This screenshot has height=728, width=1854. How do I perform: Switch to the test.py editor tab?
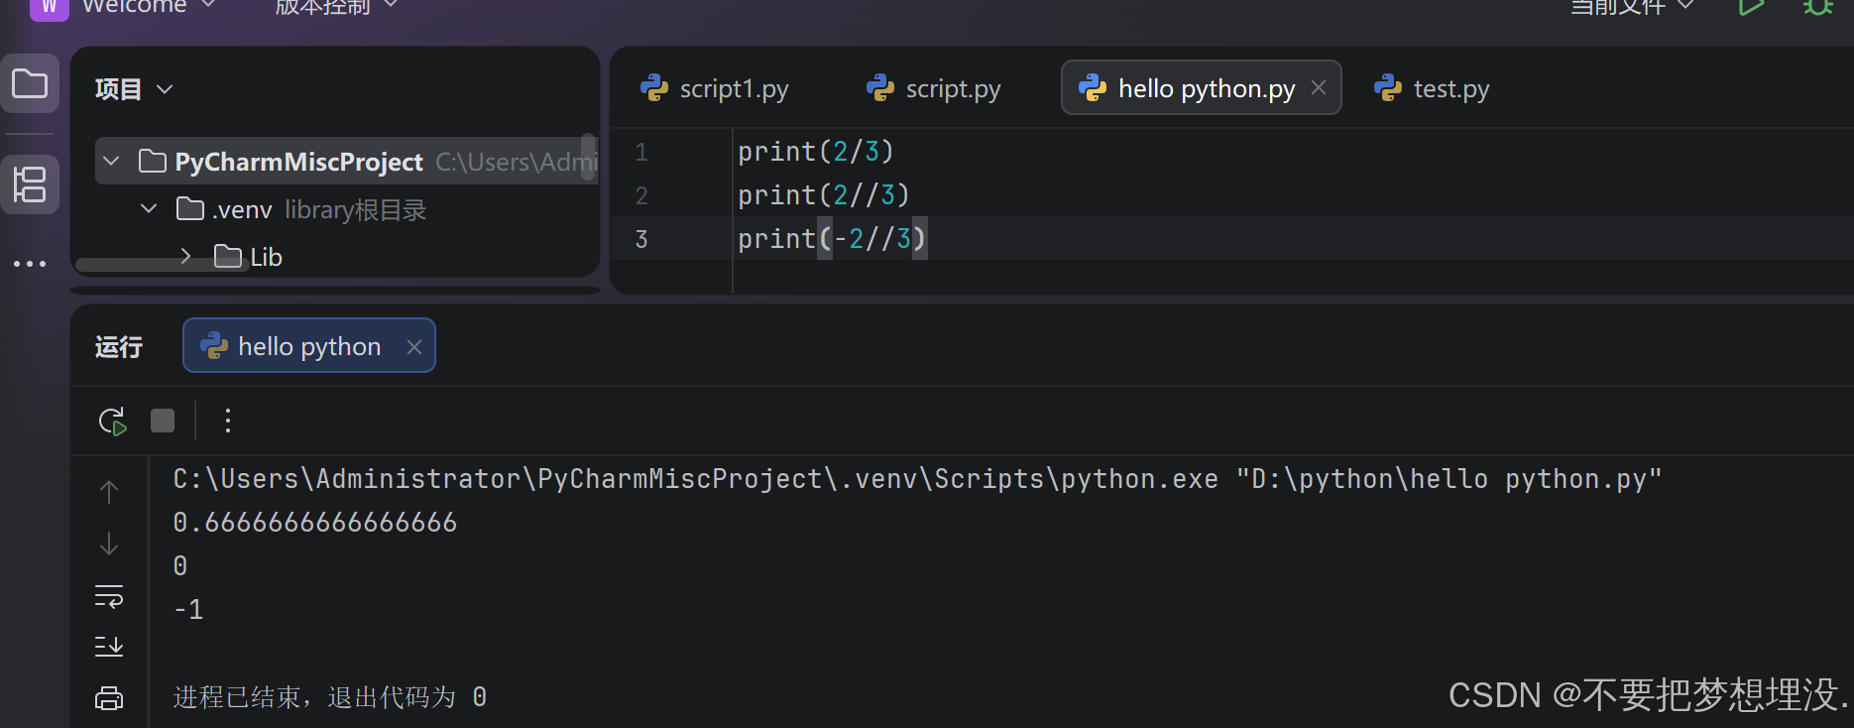pos(1432,89)
